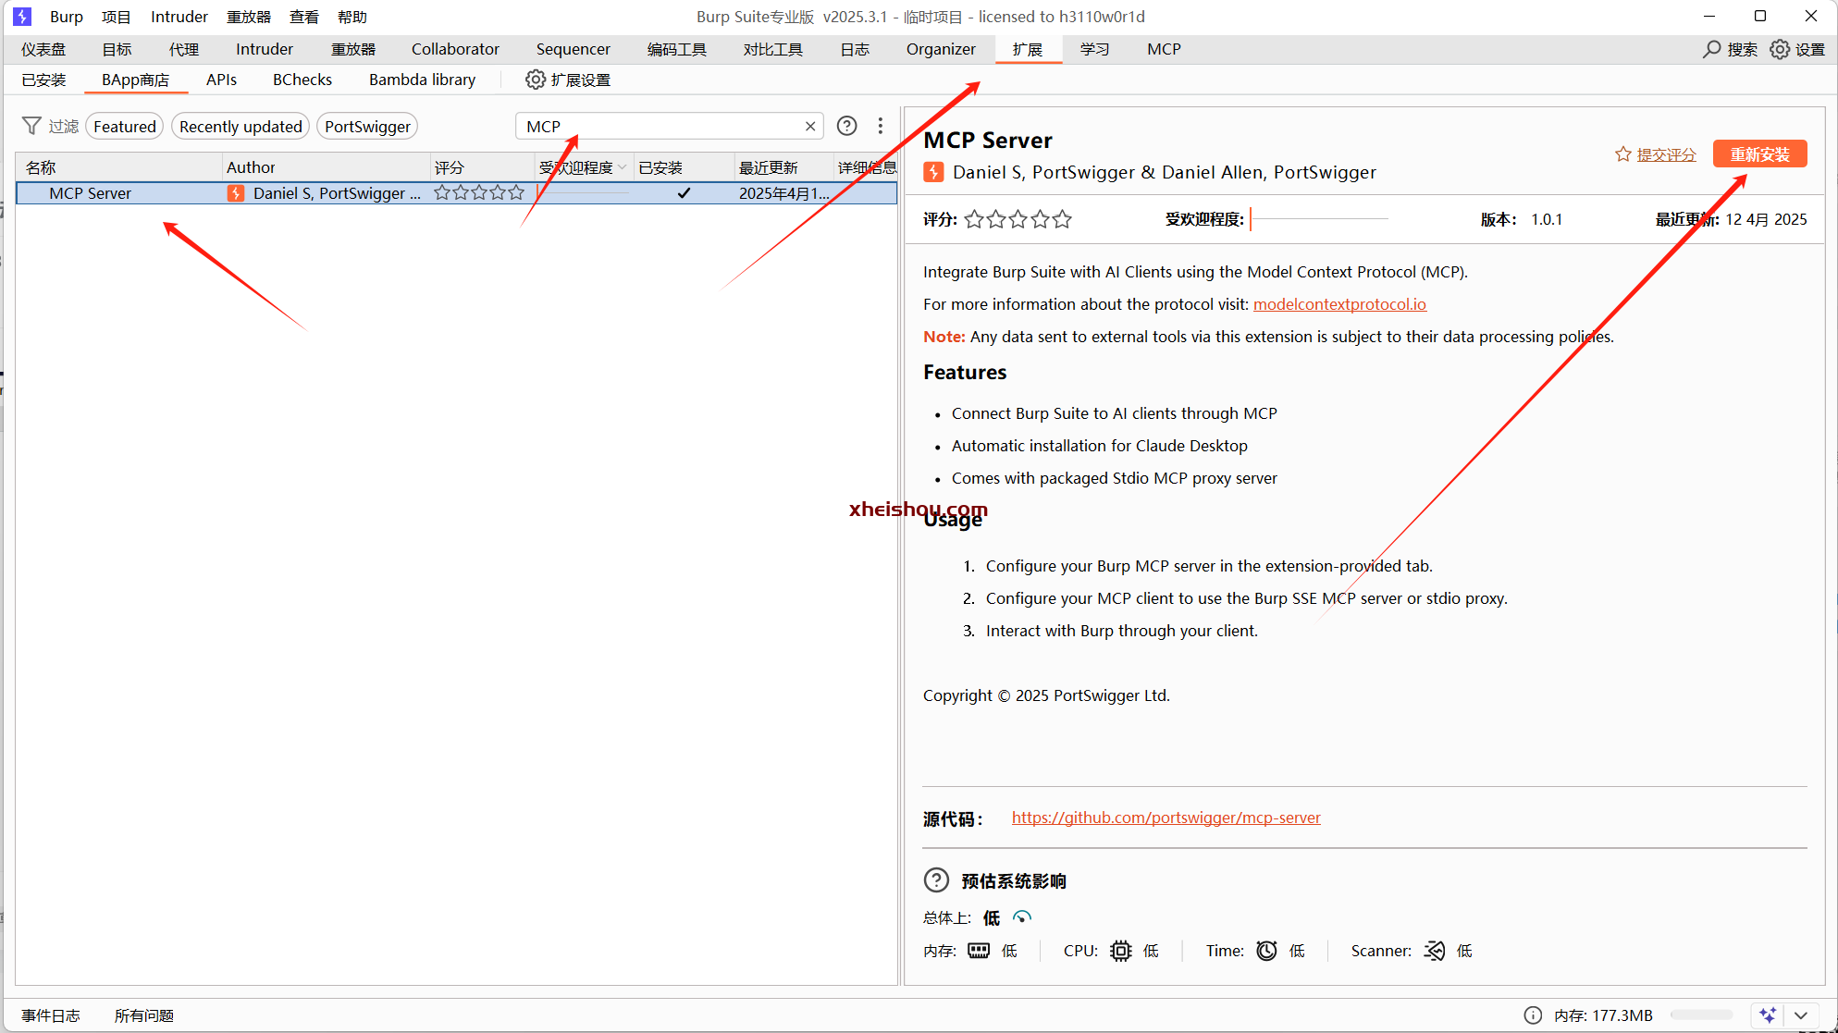
Task: Switch to the 编码工具 tab
Action: [677, 49]
